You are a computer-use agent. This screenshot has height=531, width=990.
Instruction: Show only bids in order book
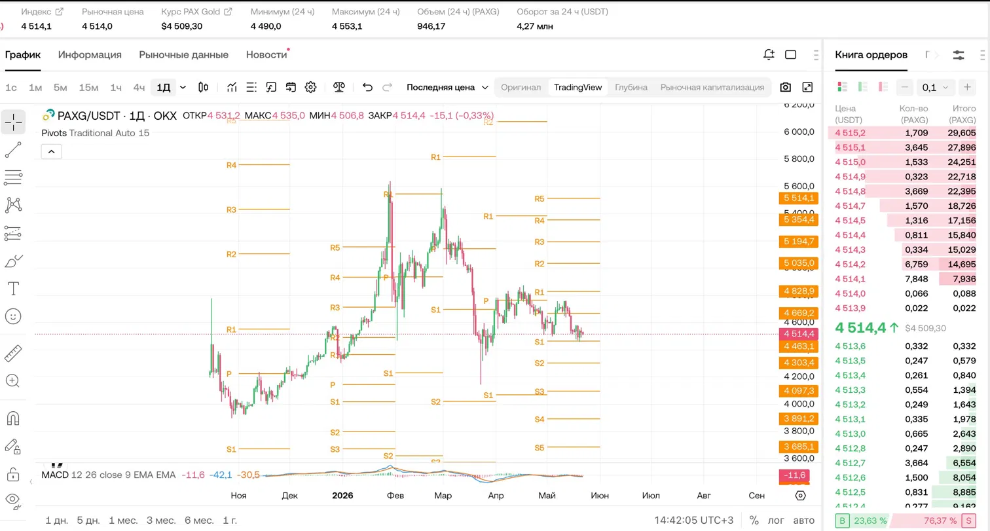[863, 86]
